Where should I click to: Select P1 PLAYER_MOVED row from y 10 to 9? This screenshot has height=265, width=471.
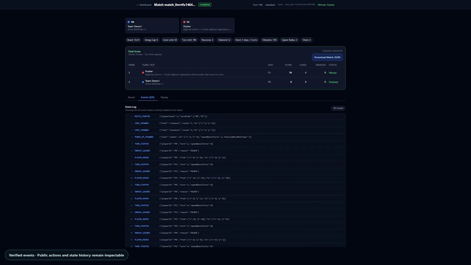coord(235,219)
